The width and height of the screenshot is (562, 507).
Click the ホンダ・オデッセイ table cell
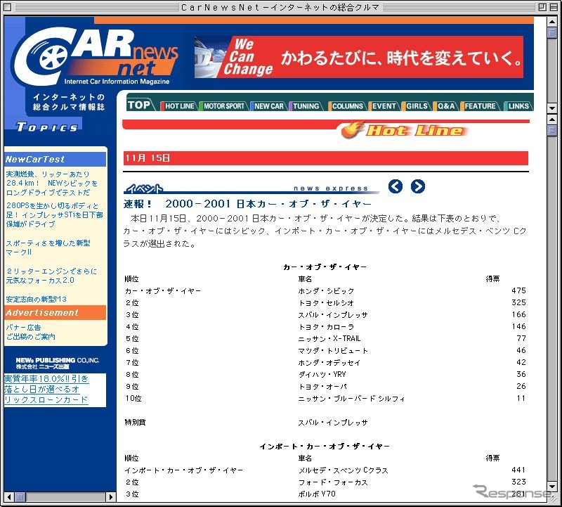pos(329,363)
